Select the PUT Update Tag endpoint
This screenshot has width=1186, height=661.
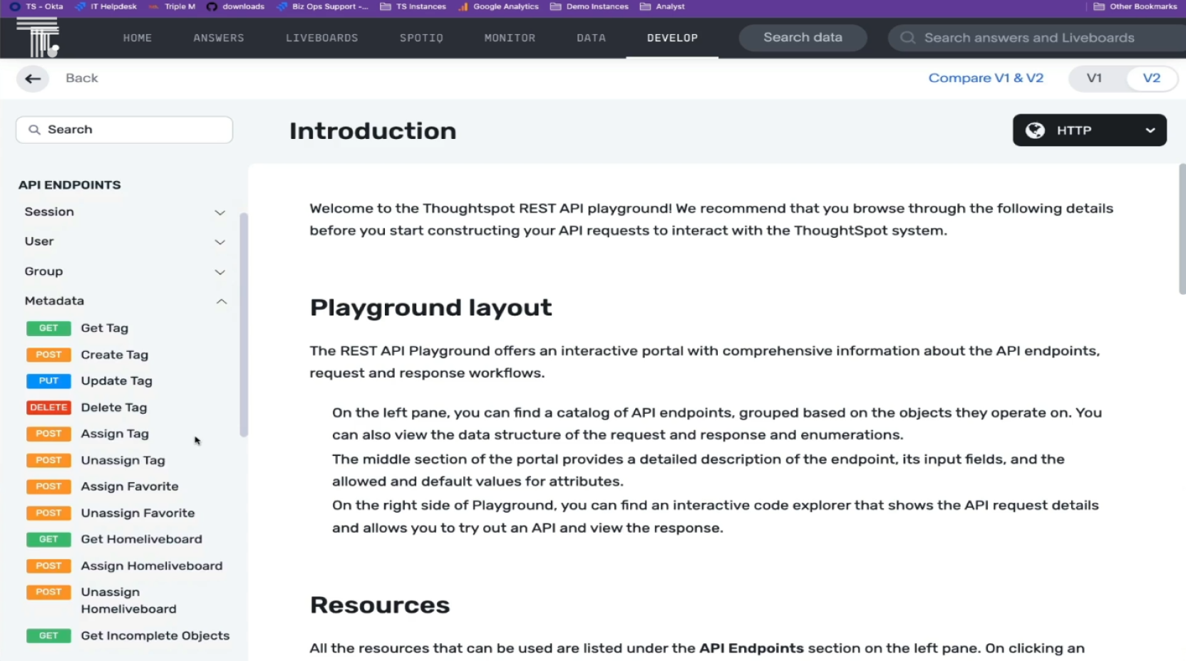(x=116, y=380)
